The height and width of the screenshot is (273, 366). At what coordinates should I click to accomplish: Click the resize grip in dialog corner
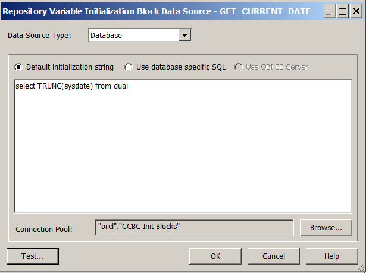361,268
